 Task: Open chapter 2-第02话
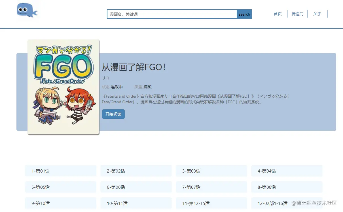tap(136, 171)
